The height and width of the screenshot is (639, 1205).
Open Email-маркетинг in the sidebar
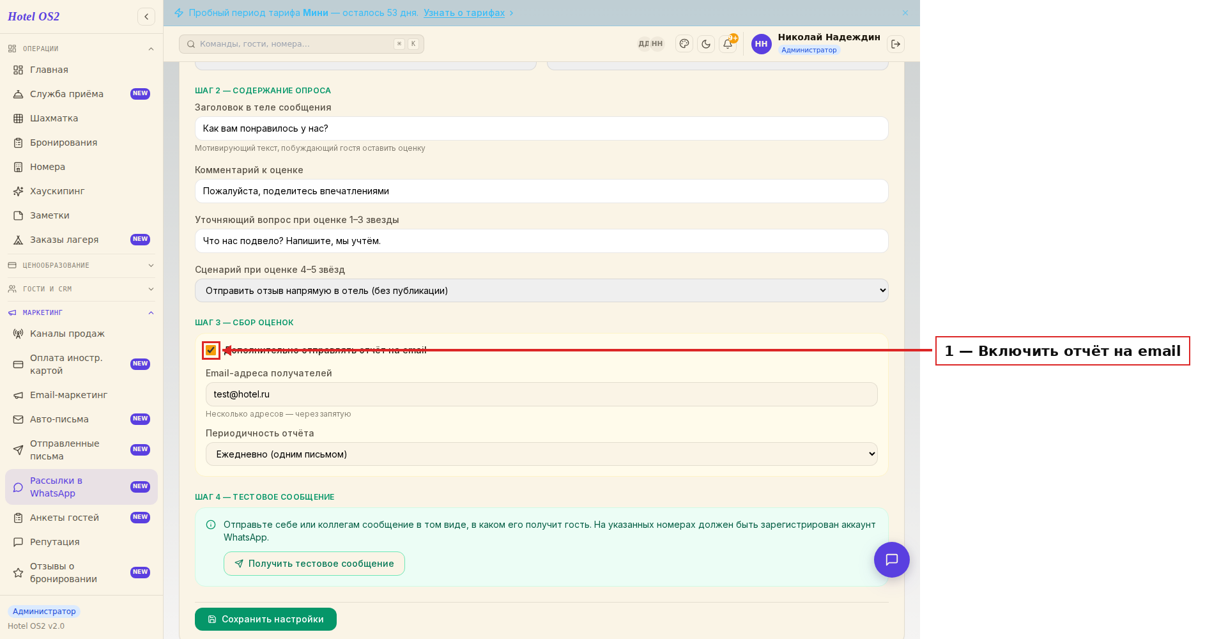pos(81,395)
